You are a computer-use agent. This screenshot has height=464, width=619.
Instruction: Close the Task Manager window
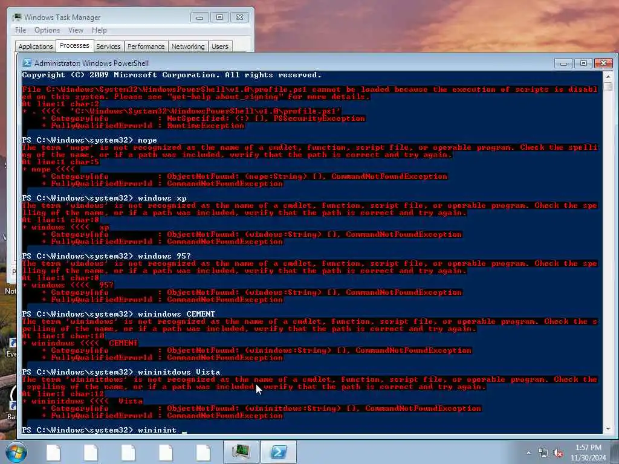click(239, 18)
